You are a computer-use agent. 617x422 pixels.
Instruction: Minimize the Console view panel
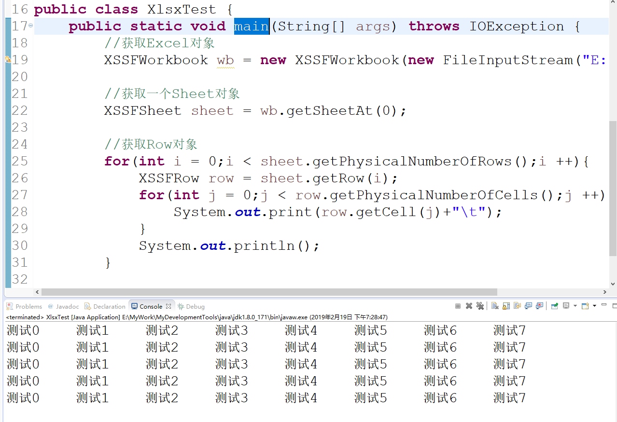click(604, 305)
